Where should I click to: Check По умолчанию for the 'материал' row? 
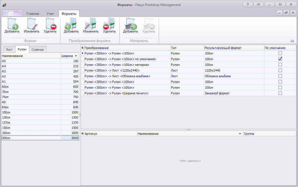tap(280, 65)
